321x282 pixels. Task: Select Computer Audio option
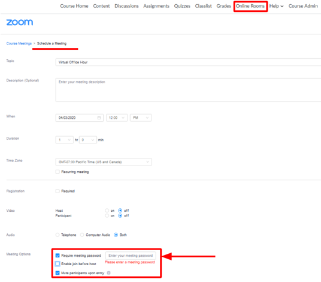(x=82, y=235)
